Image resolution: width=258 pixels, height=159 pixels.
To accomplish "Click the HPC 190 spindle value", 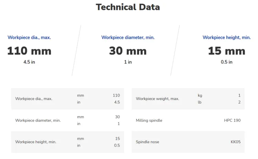I will pyautogui.click(x=232, y=120).
